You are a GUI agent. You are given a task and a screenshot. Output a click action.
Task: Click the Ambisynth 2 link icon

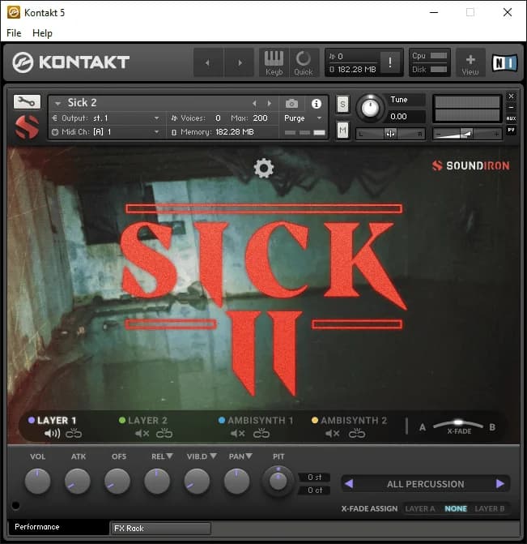click(x=357, y=433)
